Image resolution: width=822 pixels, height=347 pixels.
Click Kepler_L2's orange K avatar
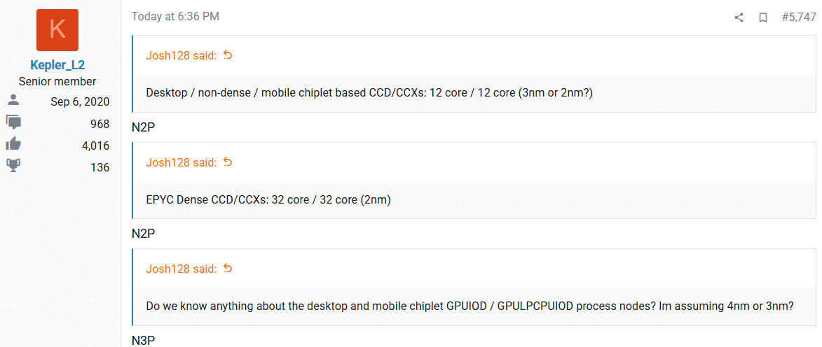[x=57, y=30]
